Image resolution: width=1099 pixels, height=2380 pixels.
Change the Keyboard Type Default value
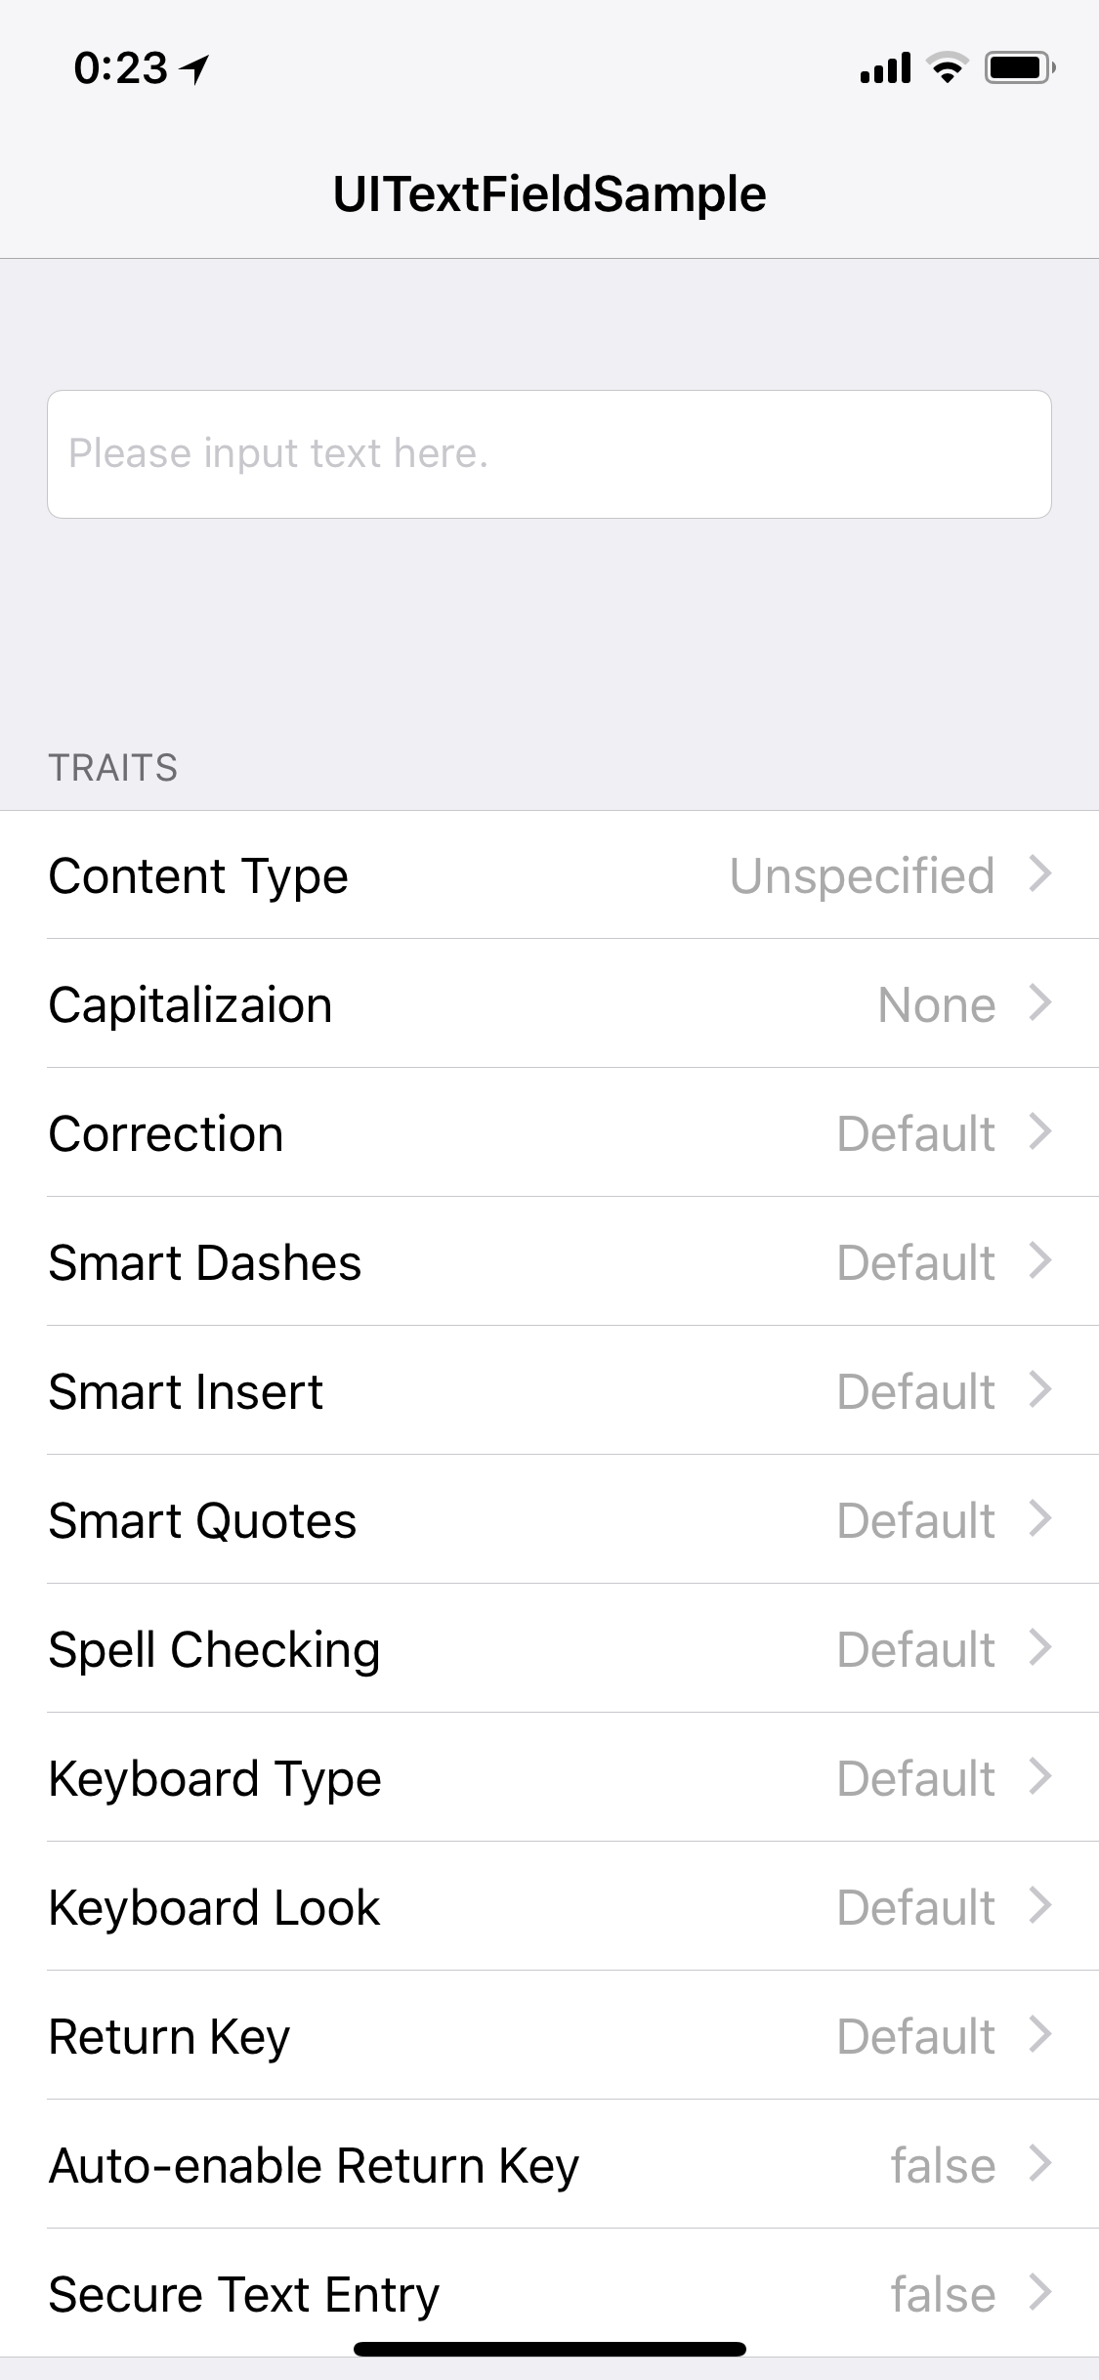915,1778
